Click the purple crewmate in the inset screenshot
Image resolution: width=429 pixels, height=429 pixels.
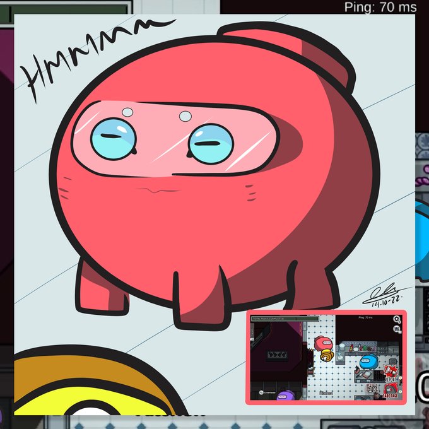[x=286, y=396]
